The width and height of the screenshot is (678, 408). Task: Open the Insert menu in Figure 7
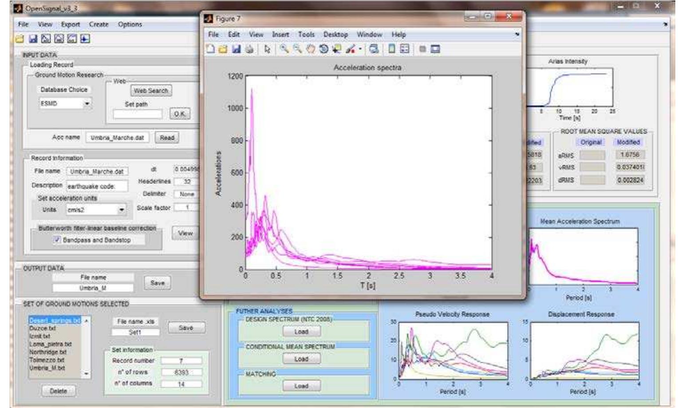coord(280,35)
